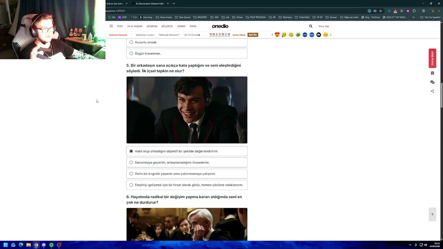Image resolution: width=443 pixels, height=249 pixels.
Task: Open '"Manyak Mısınız?"' trending topic
Action: pyautogui.click(x=169, y=35)
